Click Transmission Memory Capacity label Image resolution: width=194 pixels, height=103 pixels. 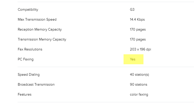coord(42,40)
